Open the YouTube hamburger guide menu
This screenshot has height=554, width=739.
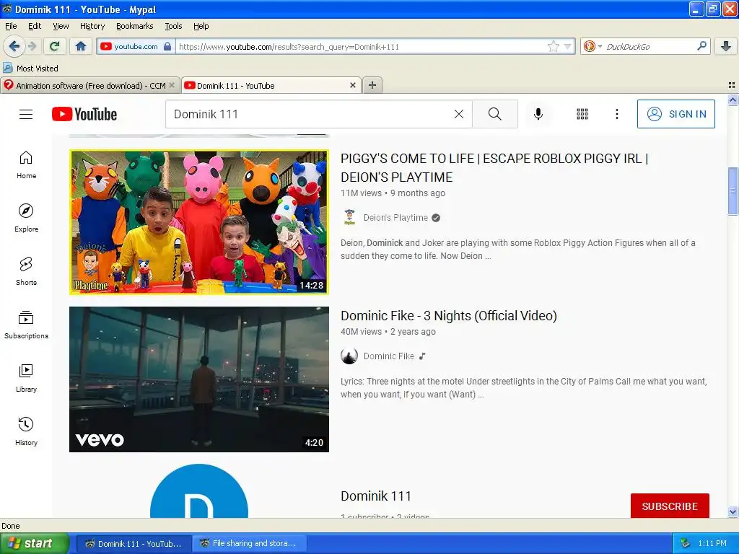(26, 114)
